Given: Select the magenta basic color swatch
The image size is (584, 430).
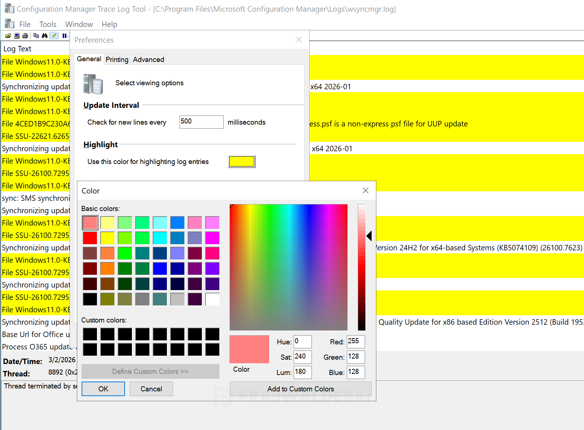Looking at the screenshot, I should click(212, 238).
